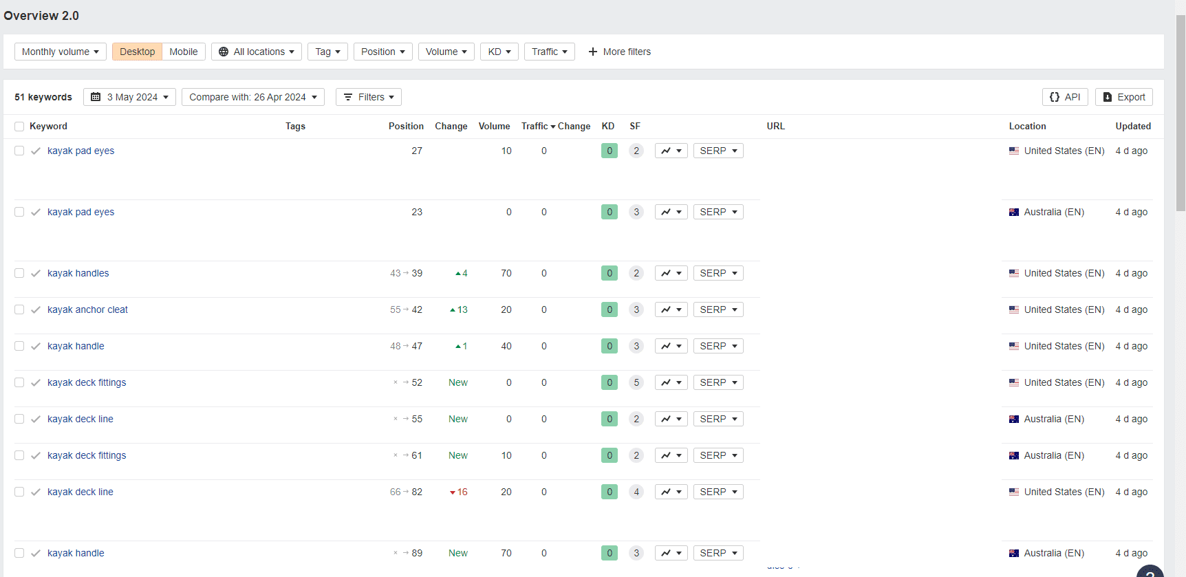The height and width of the screenshot is (577, 1186).
Task: Open chart icon for kayak handle Australia row
Action: (x=671, y=553)
